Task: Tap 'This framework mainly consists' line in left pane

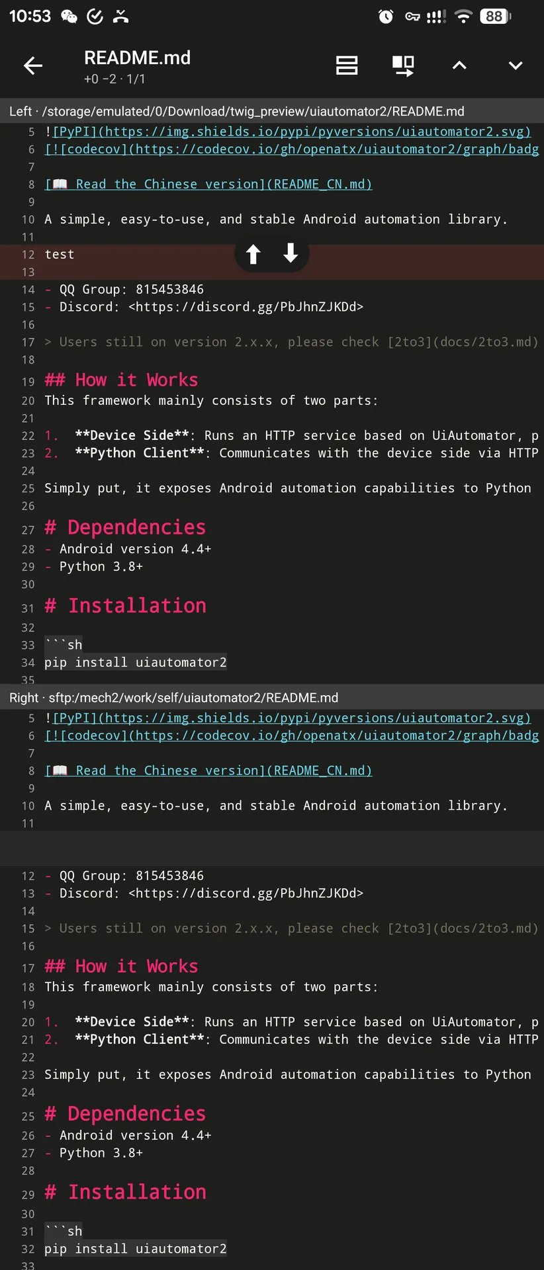Action: tap(211, 401)
